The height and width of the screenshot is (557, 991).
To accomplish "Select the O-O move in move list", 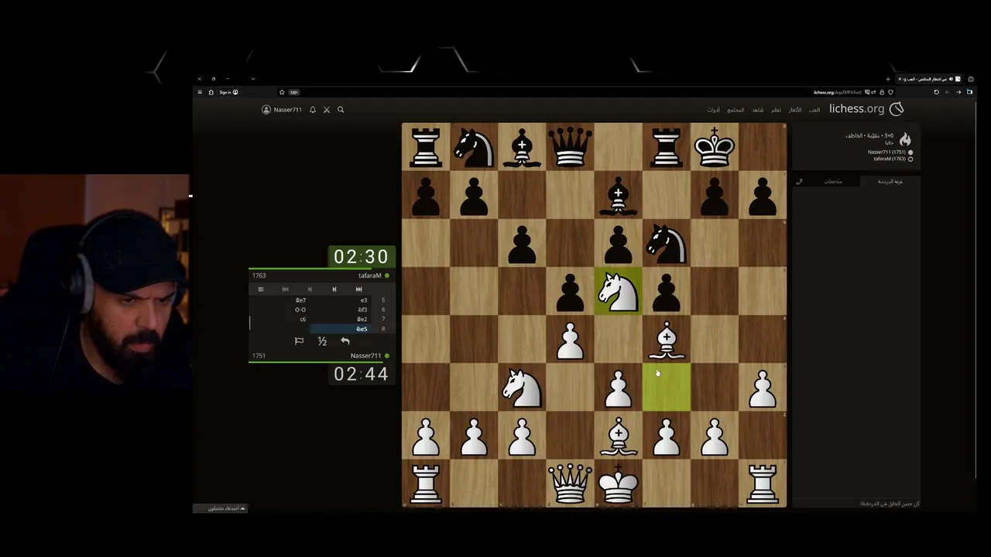I will pos(300,309).
